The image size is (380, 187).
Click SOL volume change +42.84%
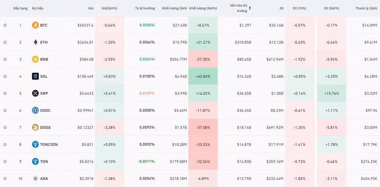click(203, 76)
